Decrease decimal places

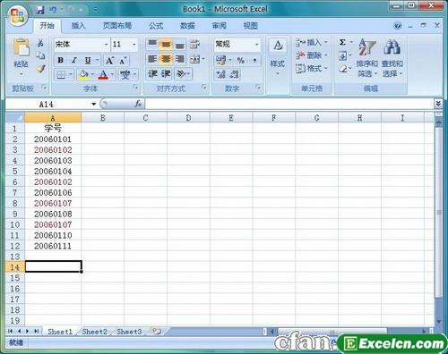point(235,74)
